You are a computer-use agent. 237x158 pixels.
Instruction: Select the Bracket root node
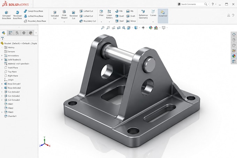pos(19,43)
